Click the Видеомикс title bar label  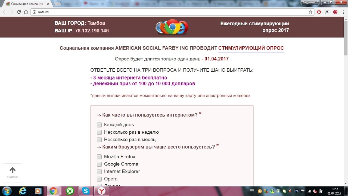pos(310,2)
